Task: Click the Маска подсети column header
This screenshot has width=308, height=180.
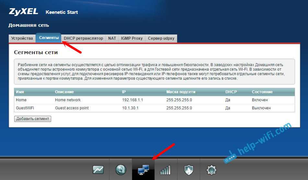Action: [181, 92]
